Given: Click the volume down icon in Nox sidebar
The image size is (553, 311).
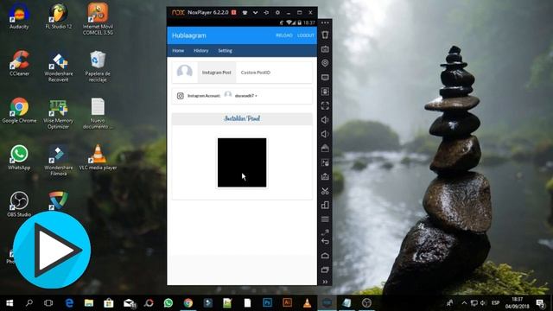Looking at the screenshot, I should [x=325, y=134].
